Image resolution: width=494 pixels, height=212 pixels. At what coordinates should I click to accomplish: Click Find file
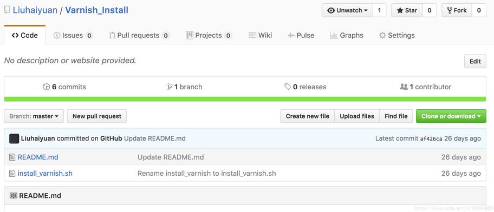click(396, 116)
